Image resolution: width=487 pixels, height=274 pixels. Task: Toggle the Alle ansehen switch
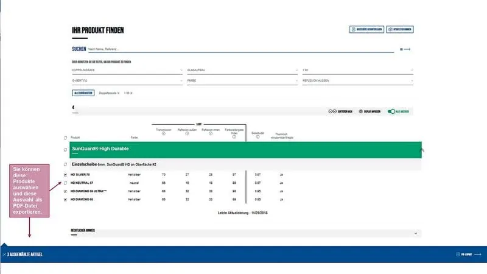pos(391,111)
